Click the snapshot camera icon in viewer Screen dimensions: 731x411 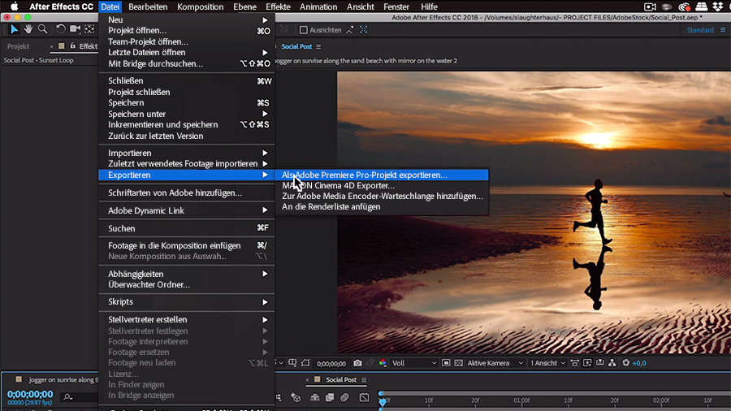357,363
